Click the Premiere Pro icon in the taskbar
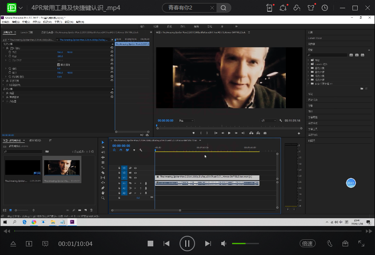The image size is (375, 255). coord(72,222)
